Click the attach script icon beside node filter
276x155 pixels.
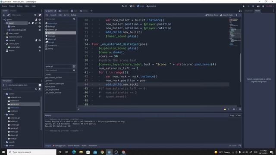click(x=40, y=15)
